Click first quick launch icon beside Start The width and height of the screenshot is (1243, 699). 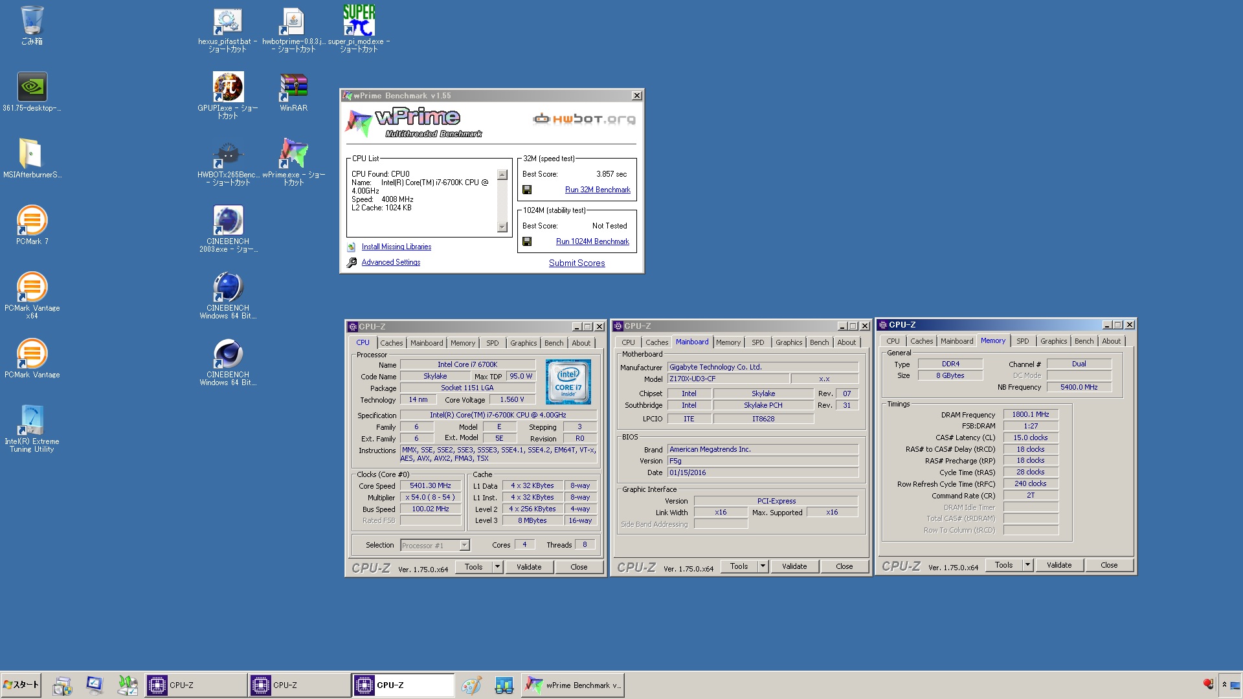pyautogui.click(x=62, y=685)
